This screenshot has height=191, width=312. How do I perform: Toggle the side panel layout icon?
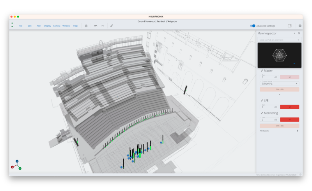tap(289, 26)
